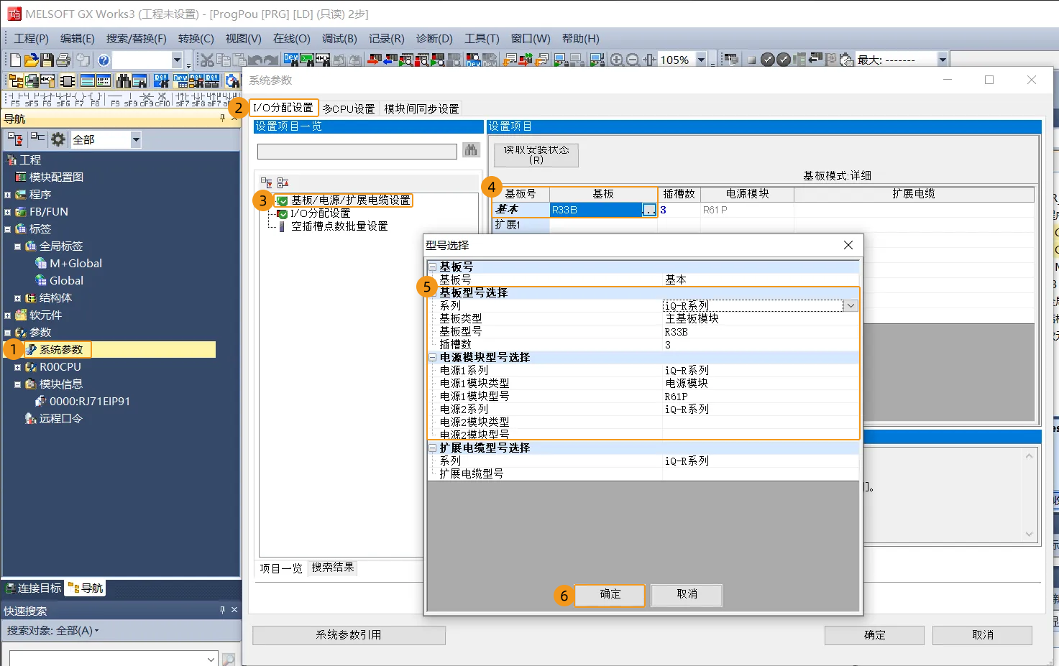Click the quick search magnifier icon
Screen dimensions: 1059x666
(229, 659)
